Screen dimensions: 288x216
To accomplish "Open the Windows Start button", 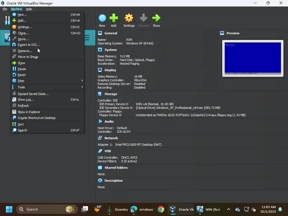I will [x=9, y=209].
